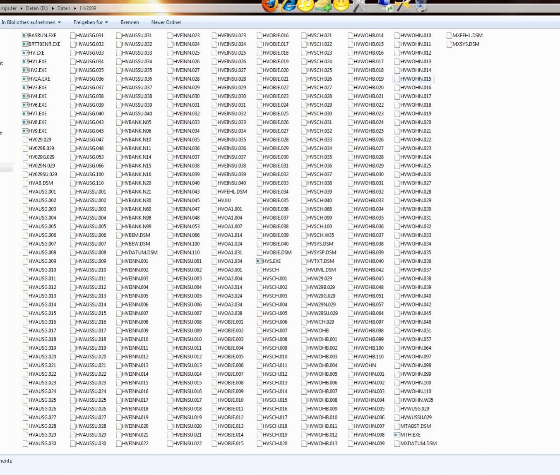The image size is (560, 475).
Task: Click the MXFEHL.DSM file icon
Action: pos(449,36)
